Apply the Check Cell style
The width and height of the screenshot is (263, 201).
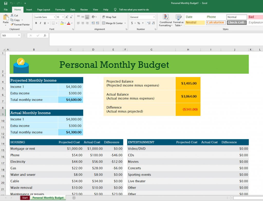coord(237,23)
